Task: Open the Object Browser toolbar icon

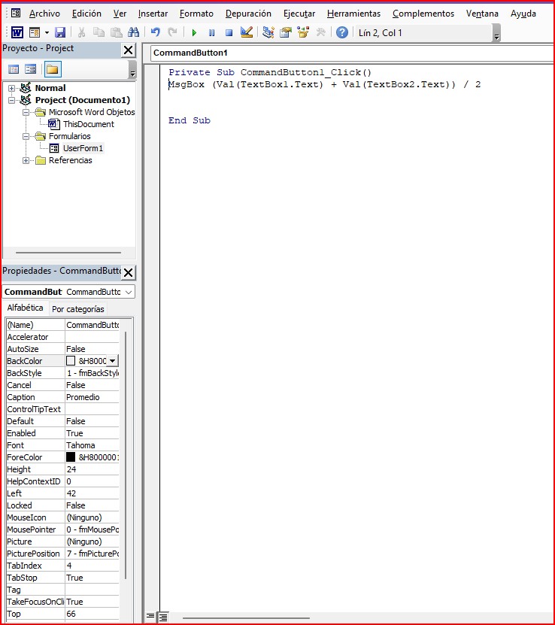Action: (x=303, y=32)
